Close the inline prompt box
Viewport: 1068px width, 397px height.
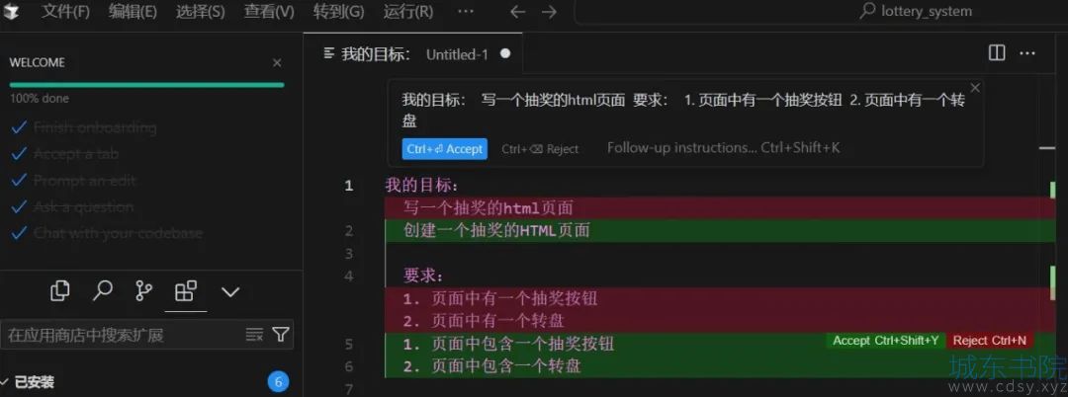click(975, 88)
